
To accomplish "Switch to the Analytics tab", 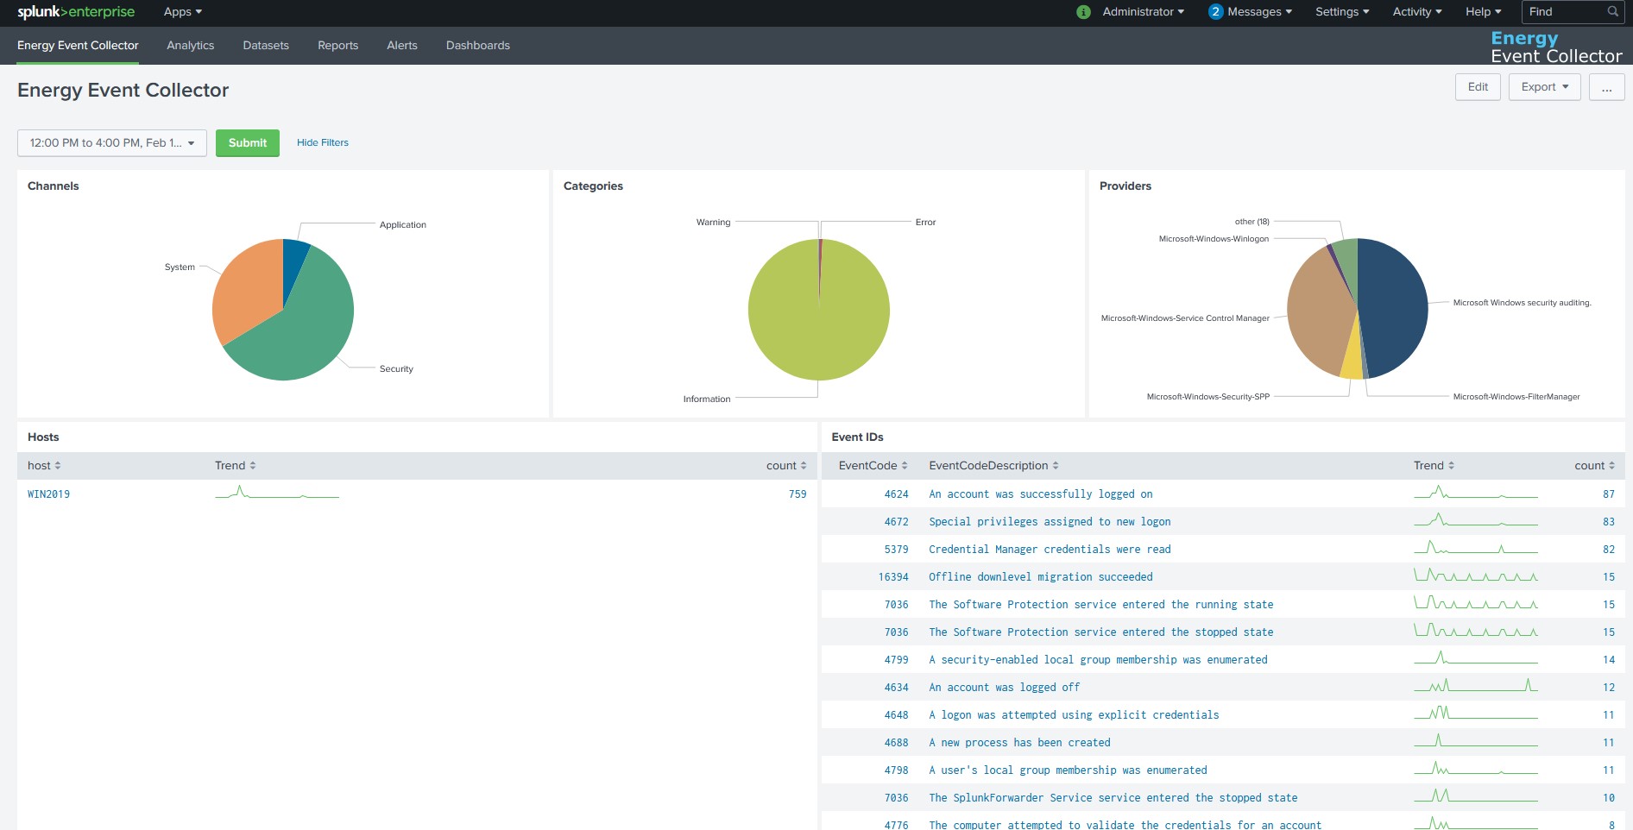I will tap(190, 46).
